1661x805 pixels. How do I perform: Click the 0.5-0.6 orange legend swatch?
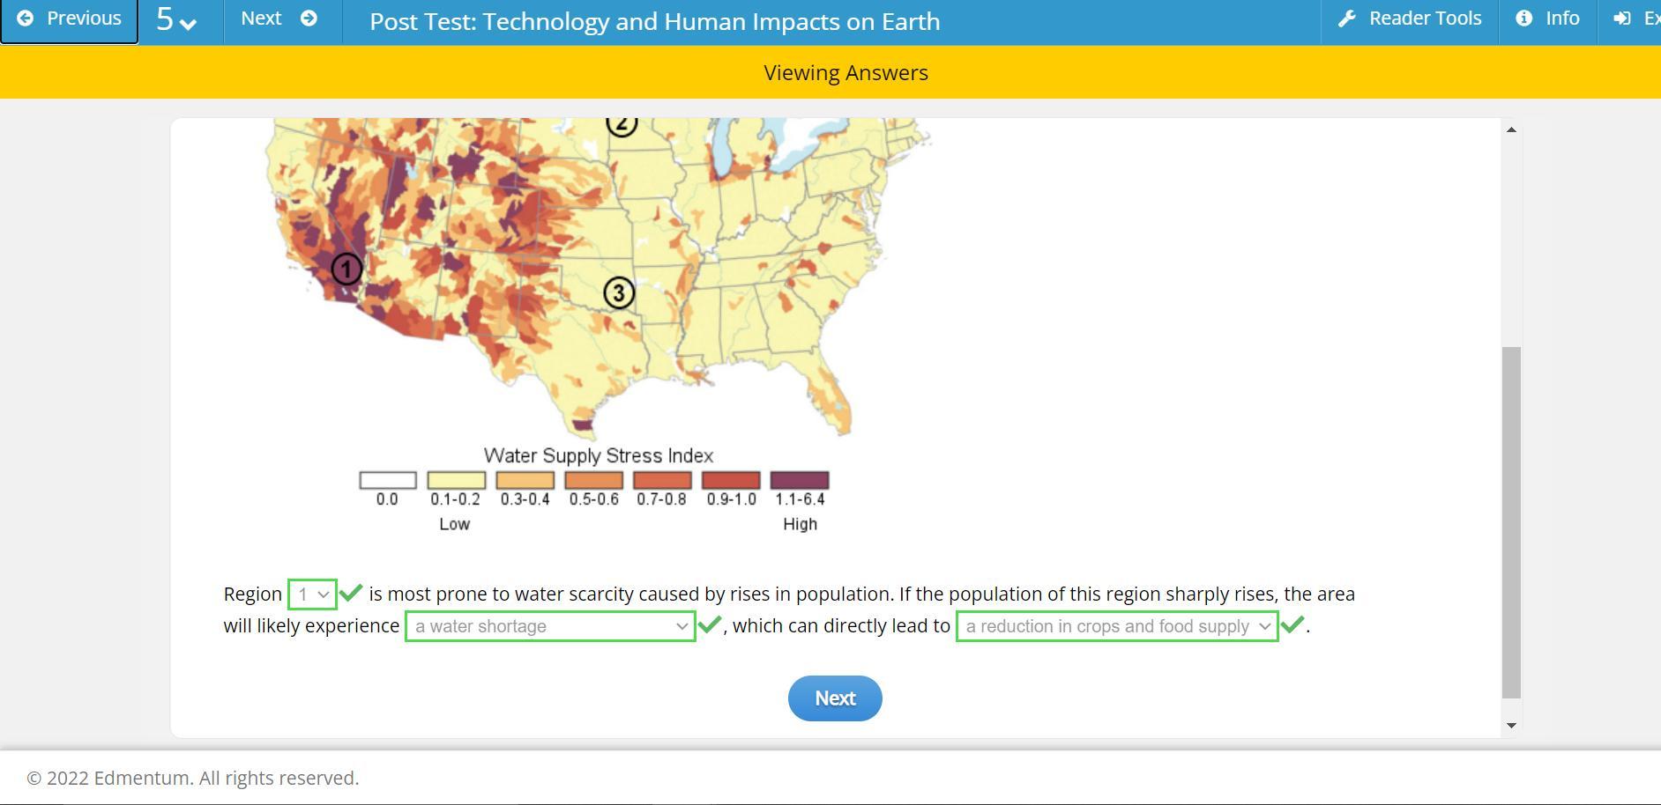point(594,480)
